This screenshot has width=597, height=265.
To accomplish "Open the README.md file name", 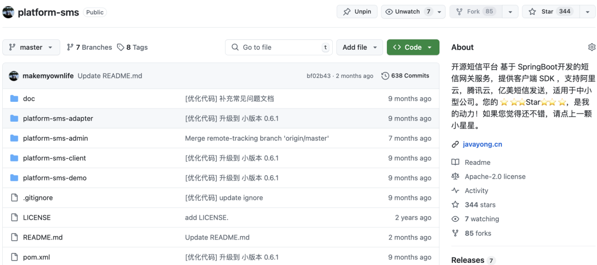I will 43,237.
